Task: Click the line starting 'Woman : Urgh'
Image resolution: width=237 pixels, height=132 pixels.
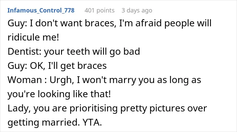Action: click(104, 80)
